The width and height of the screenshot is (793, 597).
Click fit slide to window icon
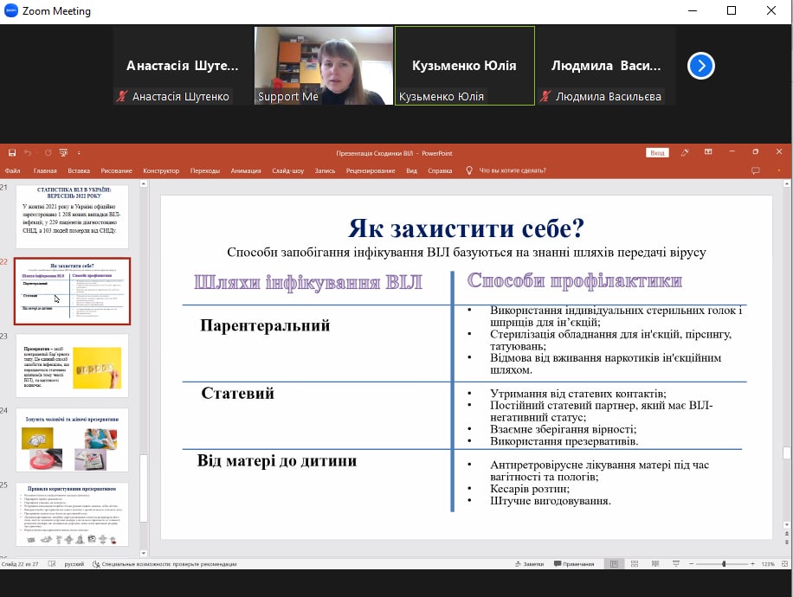click(x=785, y=563)
